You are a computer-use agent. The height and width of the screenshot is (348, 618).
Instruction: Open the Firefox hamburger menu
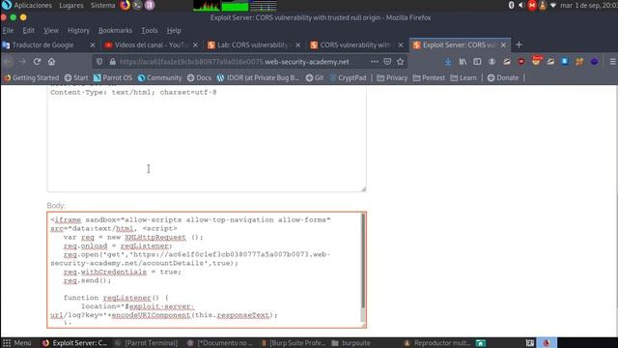tap(613, 62)
